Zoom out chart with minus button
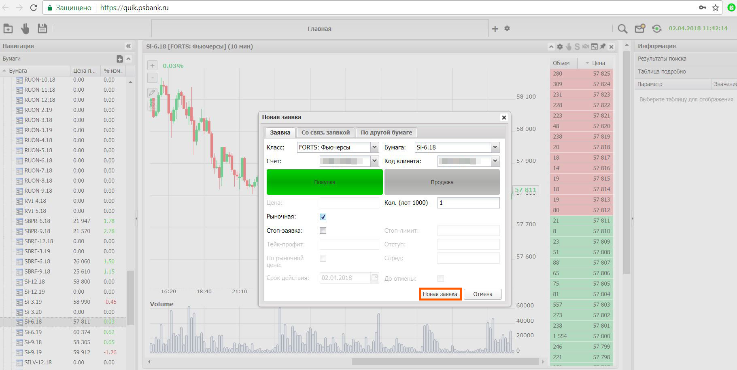Viewport: 737px width, 370px height. [152, 78]
